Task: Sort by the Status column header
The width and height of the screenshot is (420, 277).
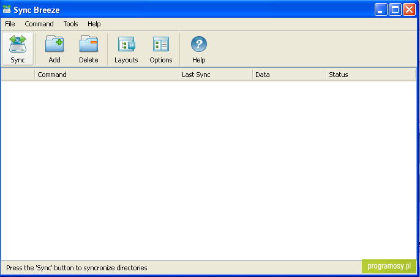Action: pos(371,75)
